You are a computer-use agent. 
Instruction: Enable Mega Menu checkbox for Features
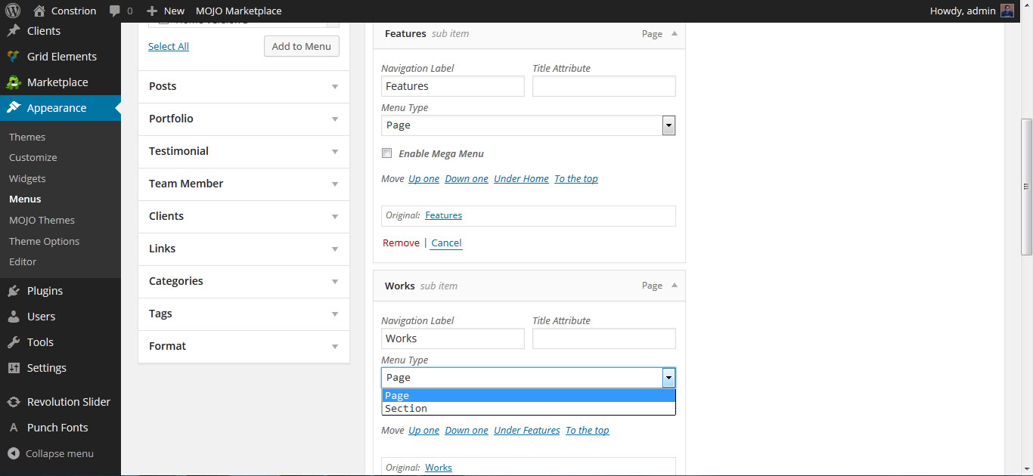tap(387, 153)
